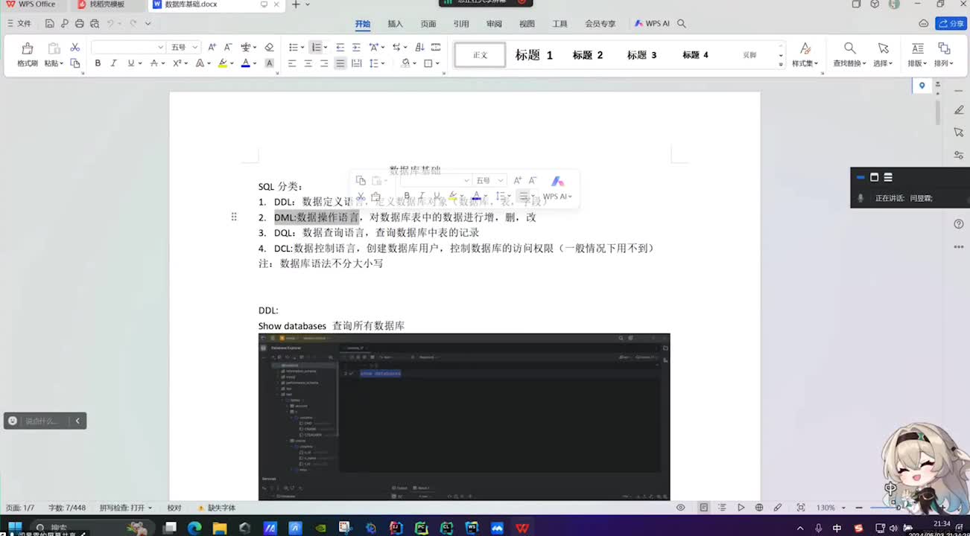This screenshot has height=536, width=970.
Task: Click the yellow text highlight color button
Action: 222,63
